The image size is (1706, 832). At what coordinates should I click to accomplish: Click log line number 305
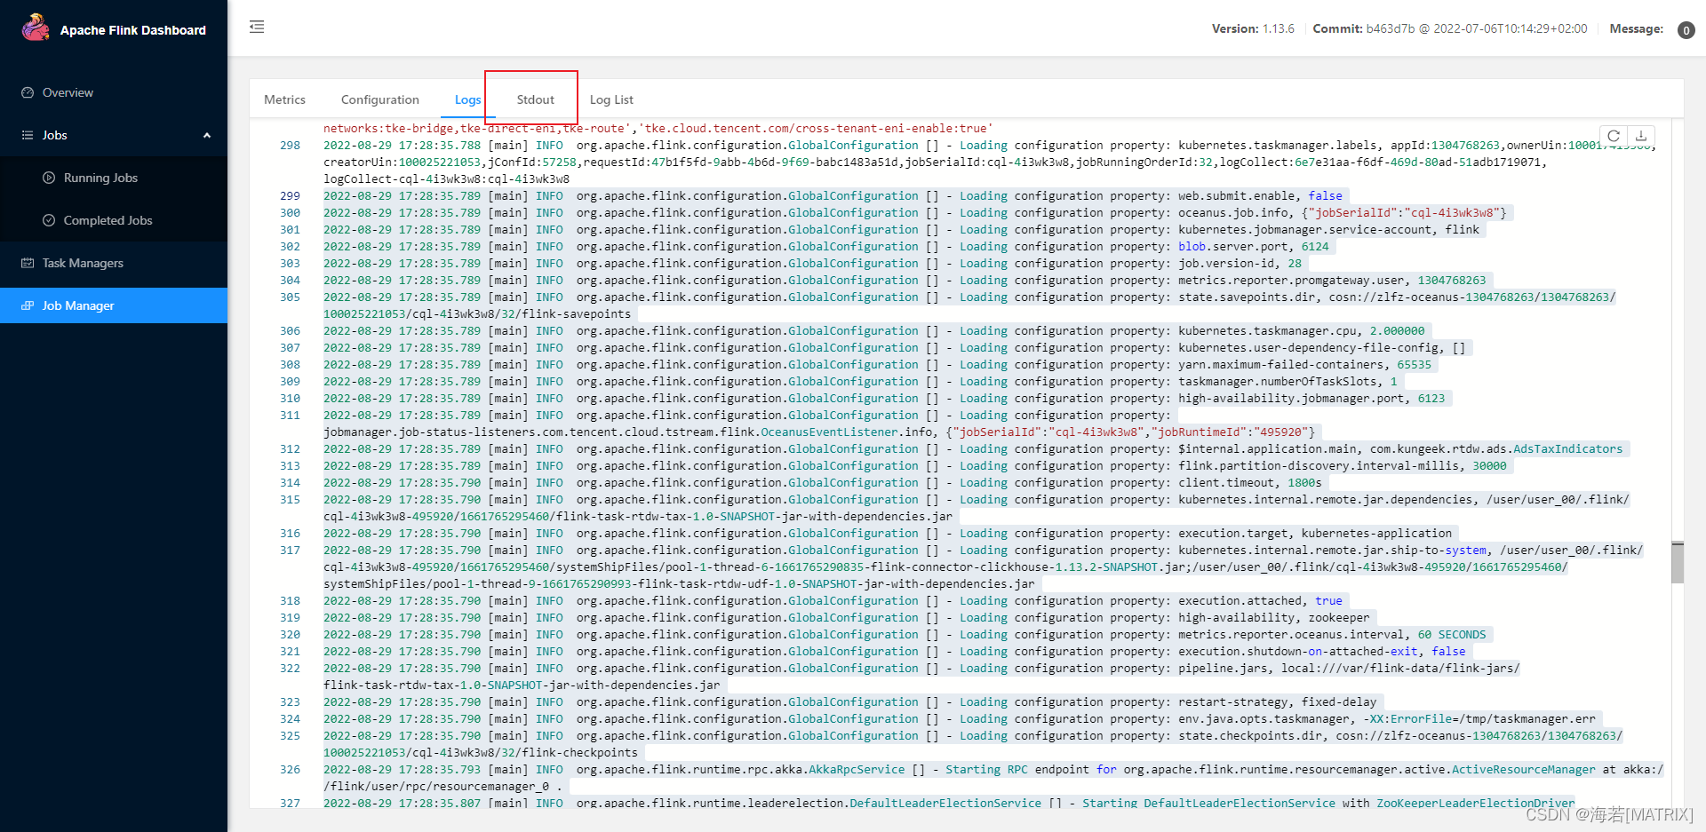pos(290,297)
